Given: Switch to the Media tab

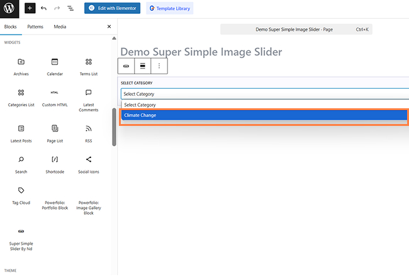Looking at the screenshot, I should 60,27.
